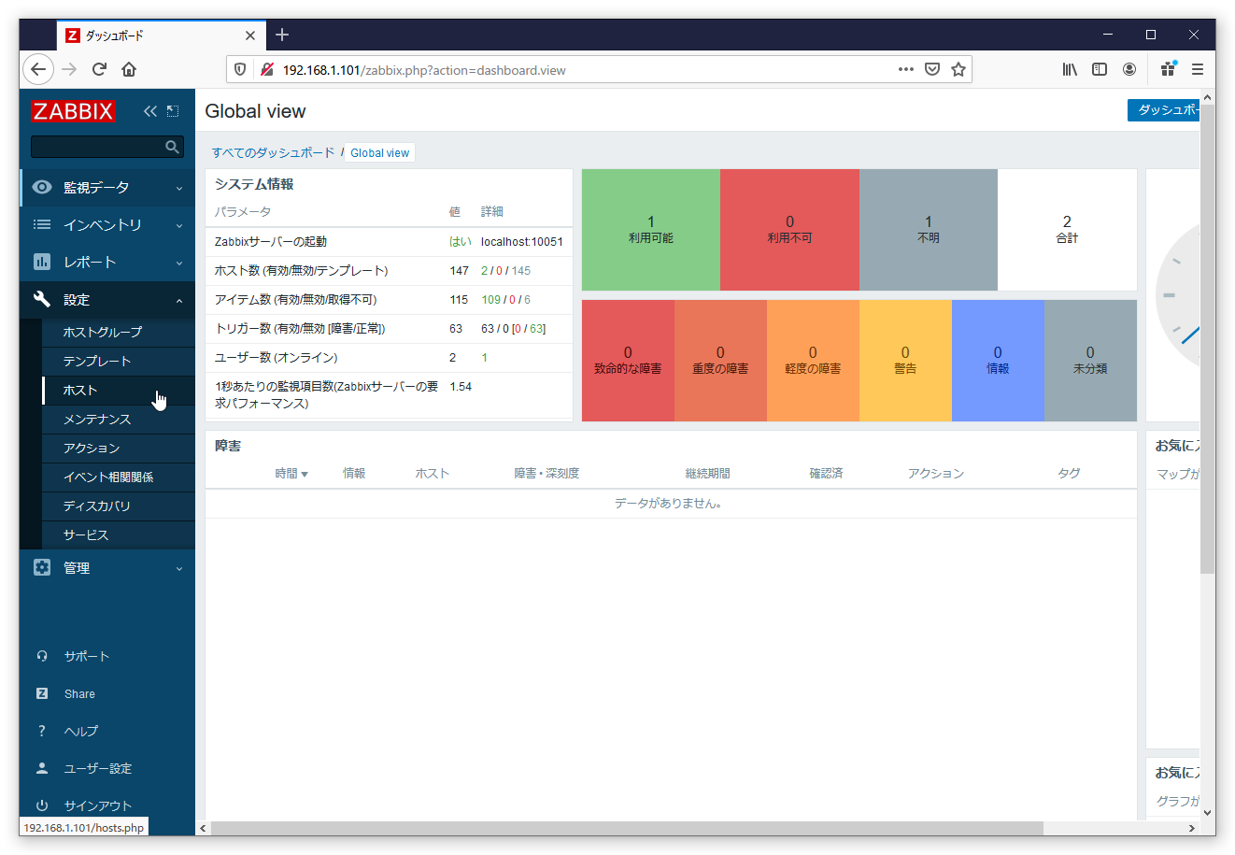Click the chart icon beside レポート
The width and height of the screenshot is (1235, 855).
(x=42, y=262)
